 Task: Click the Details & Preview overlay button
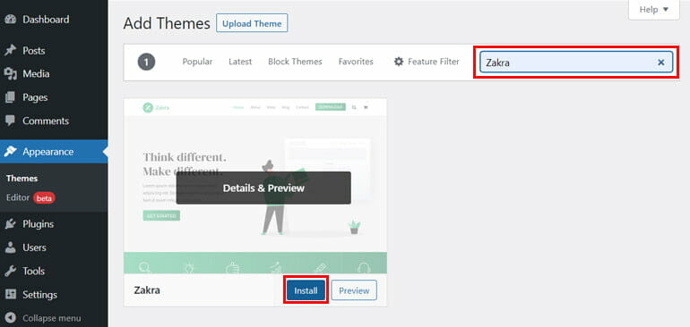[263, 188]
